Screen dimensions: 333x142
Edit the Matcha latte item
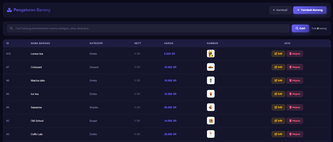[278, 80]
